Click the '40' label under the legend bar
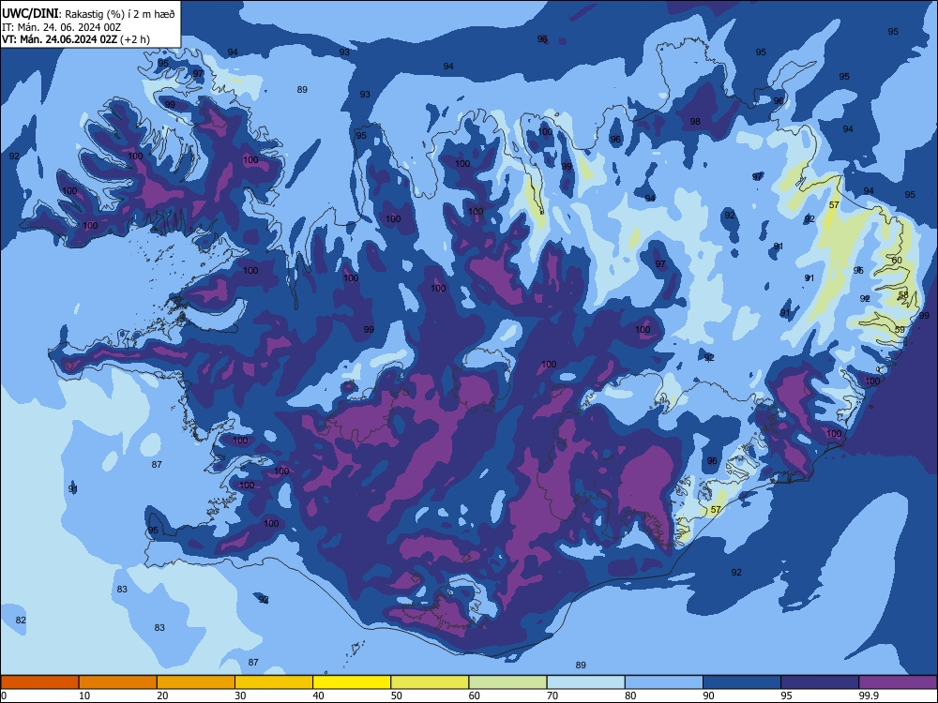The image size is (938, 703). (318, 696)
